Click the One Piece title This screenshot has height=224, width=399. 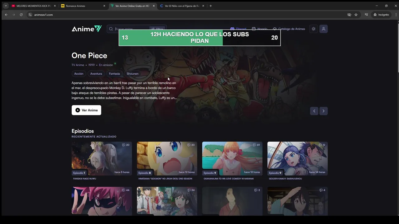[89, 55]
